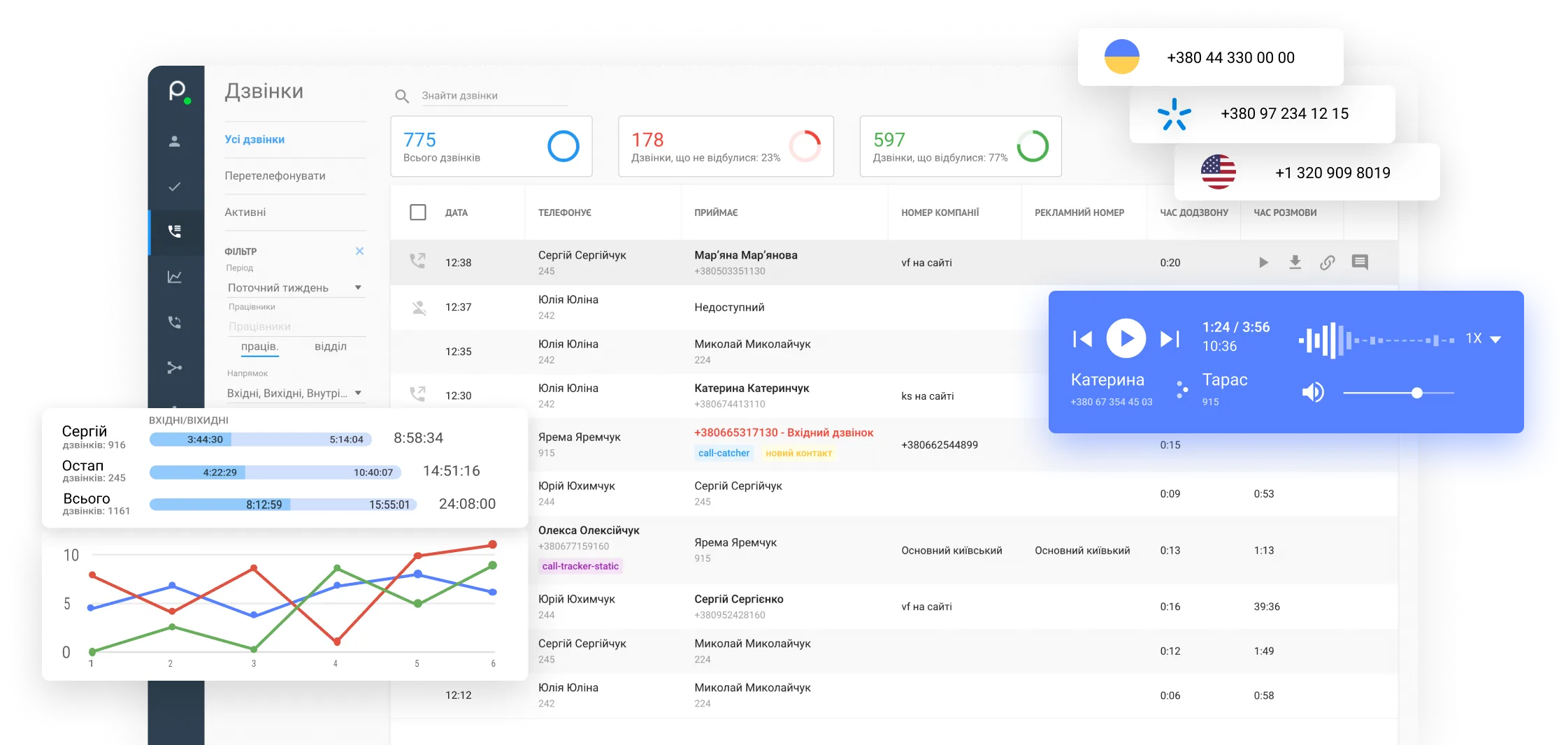Open the '+380 44 330 00 00' number card
This screenshot has width=1566, height=745.
[x=1211, y=57]
